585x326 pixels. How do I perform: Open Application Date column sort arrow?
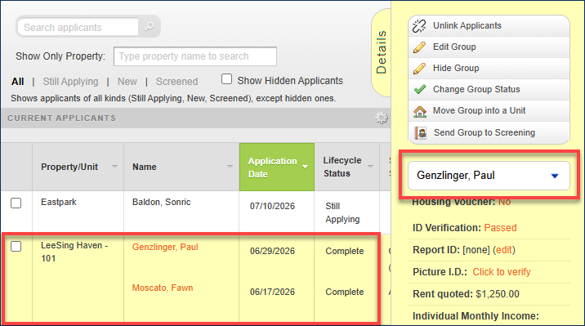click(x=306, y=167)
